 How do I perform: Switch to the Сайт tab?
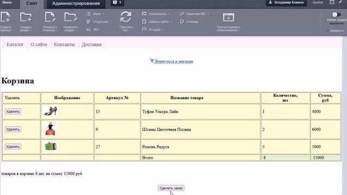pyautogui.click(x=31, y=4)
